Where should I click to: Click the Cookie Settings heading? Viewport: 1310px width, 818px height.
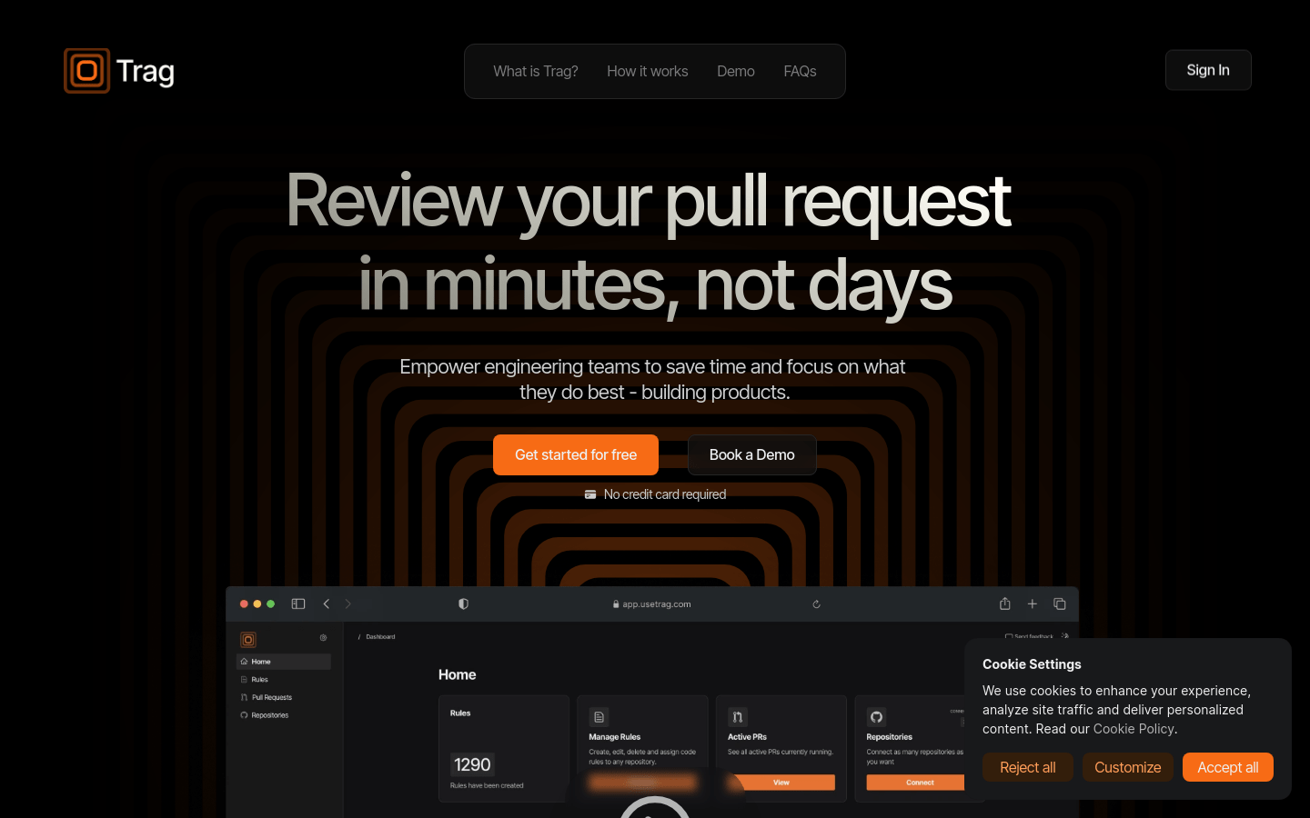click(x=1032, y=664)
